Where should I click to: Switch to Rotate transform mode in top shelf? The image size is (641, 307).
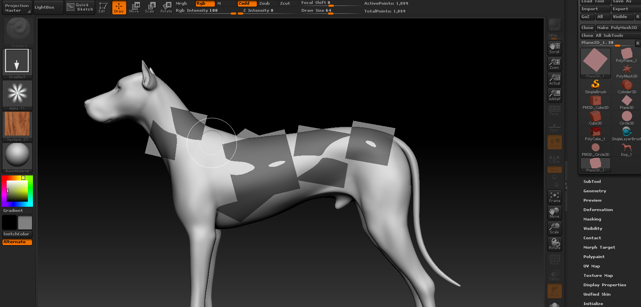tap(166, 7)
